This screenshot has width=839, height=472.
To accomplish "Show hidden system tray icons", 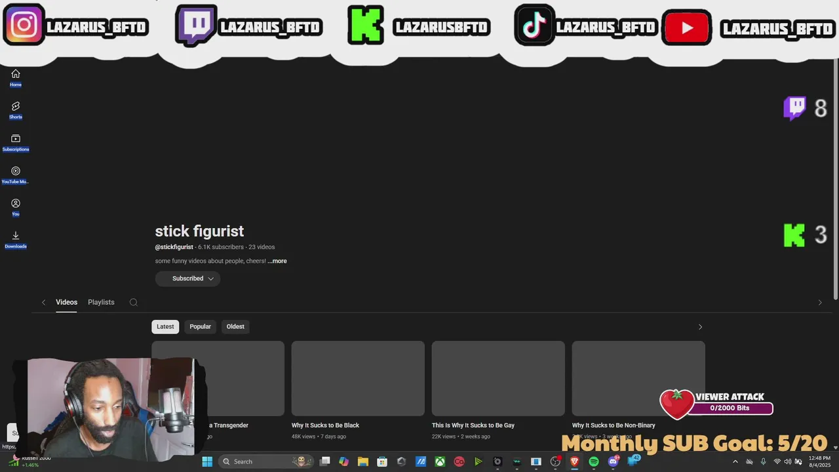I will click(x=735, y=462).
